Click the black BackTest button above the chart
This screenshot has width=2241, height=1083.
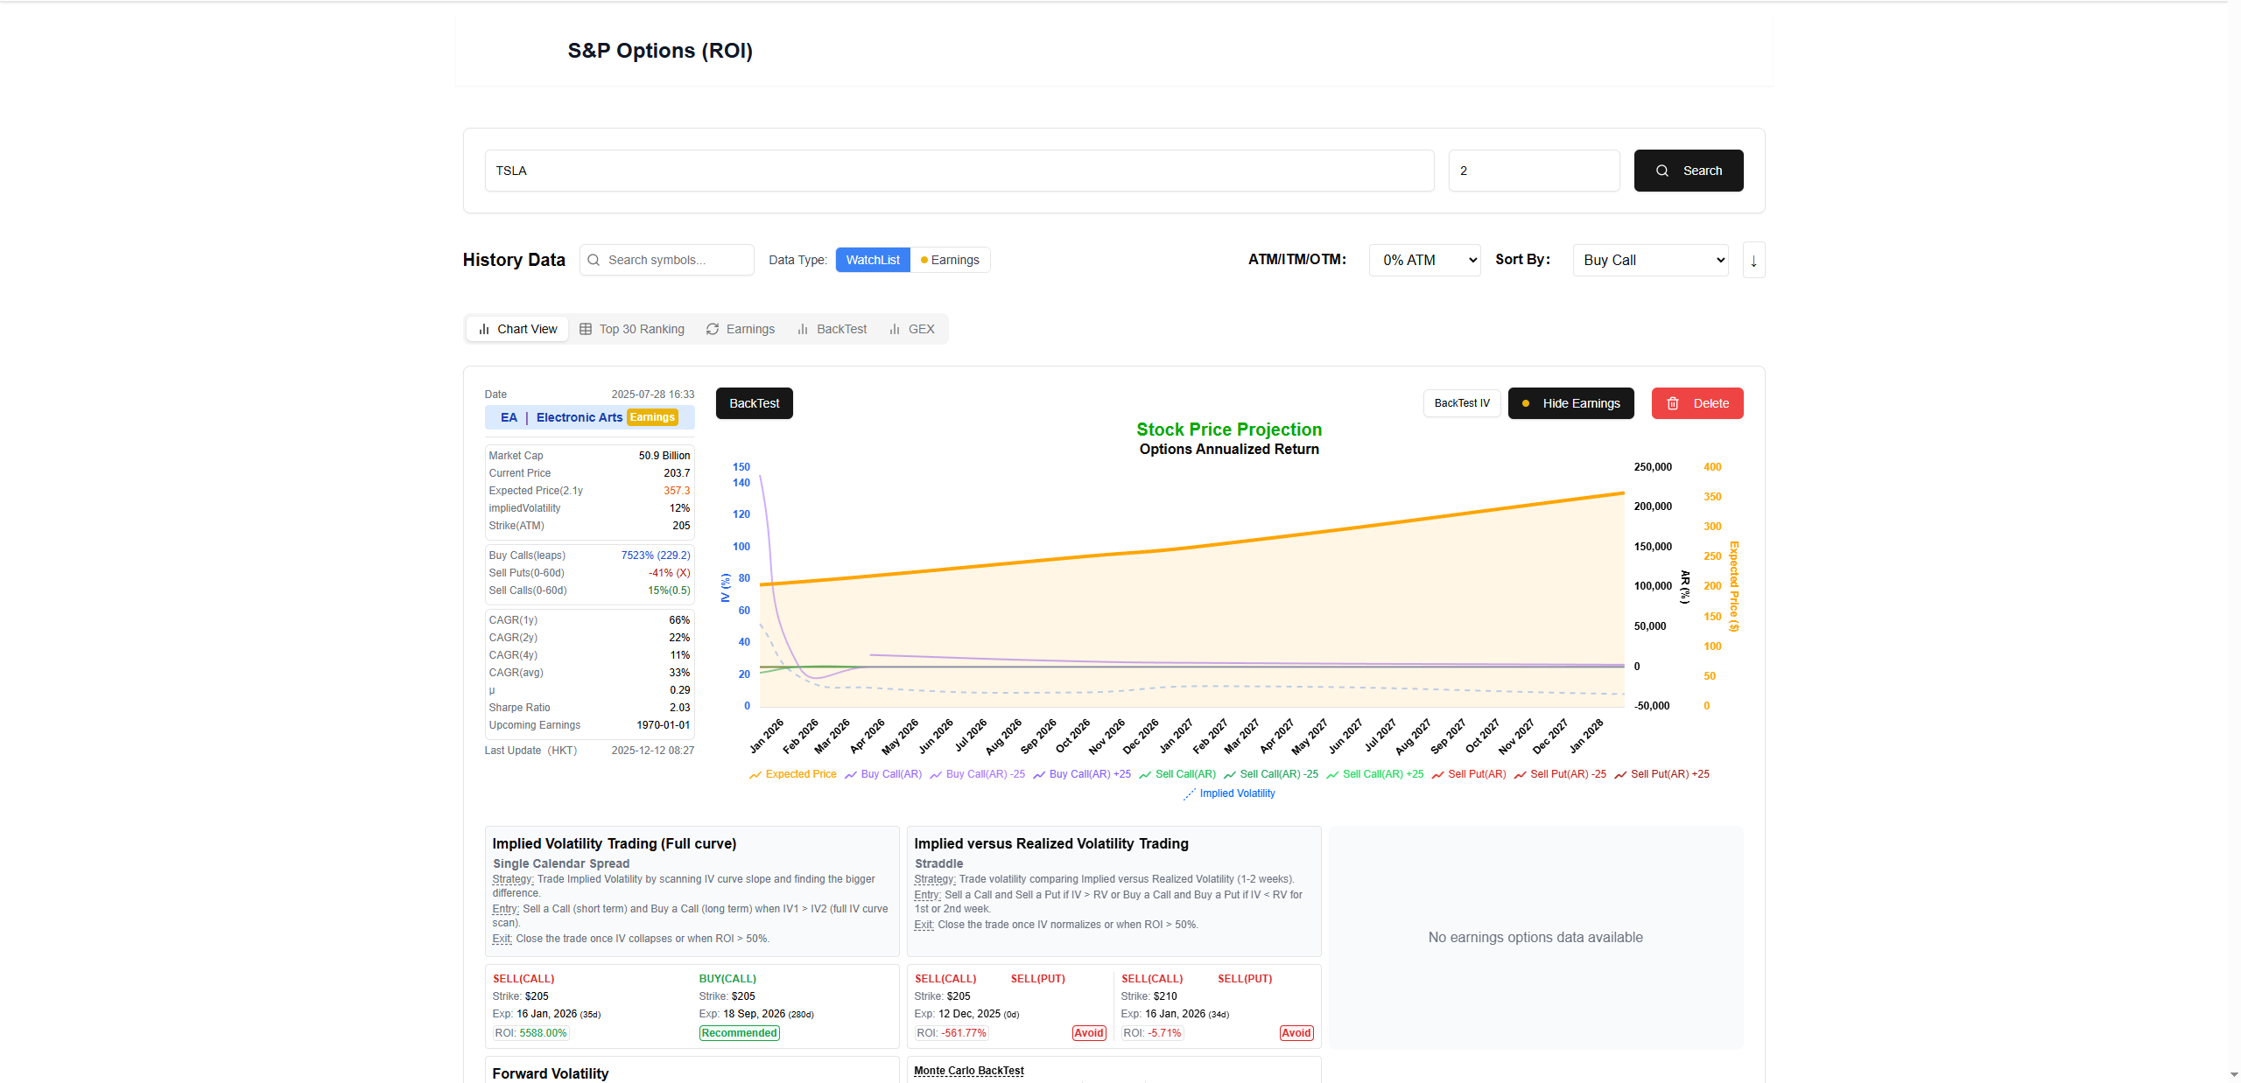coord(754,403)
